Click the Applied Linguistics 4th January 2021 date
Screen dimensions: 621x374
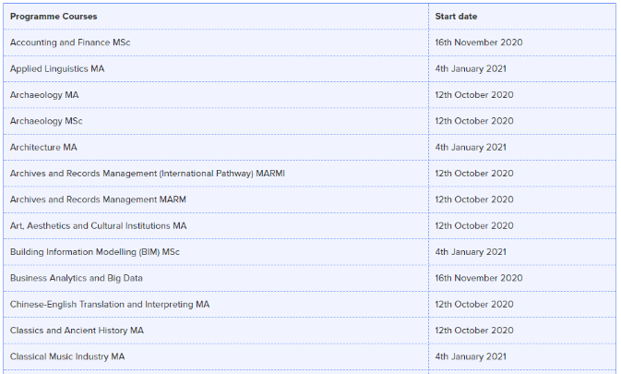(x=471, y=68)
